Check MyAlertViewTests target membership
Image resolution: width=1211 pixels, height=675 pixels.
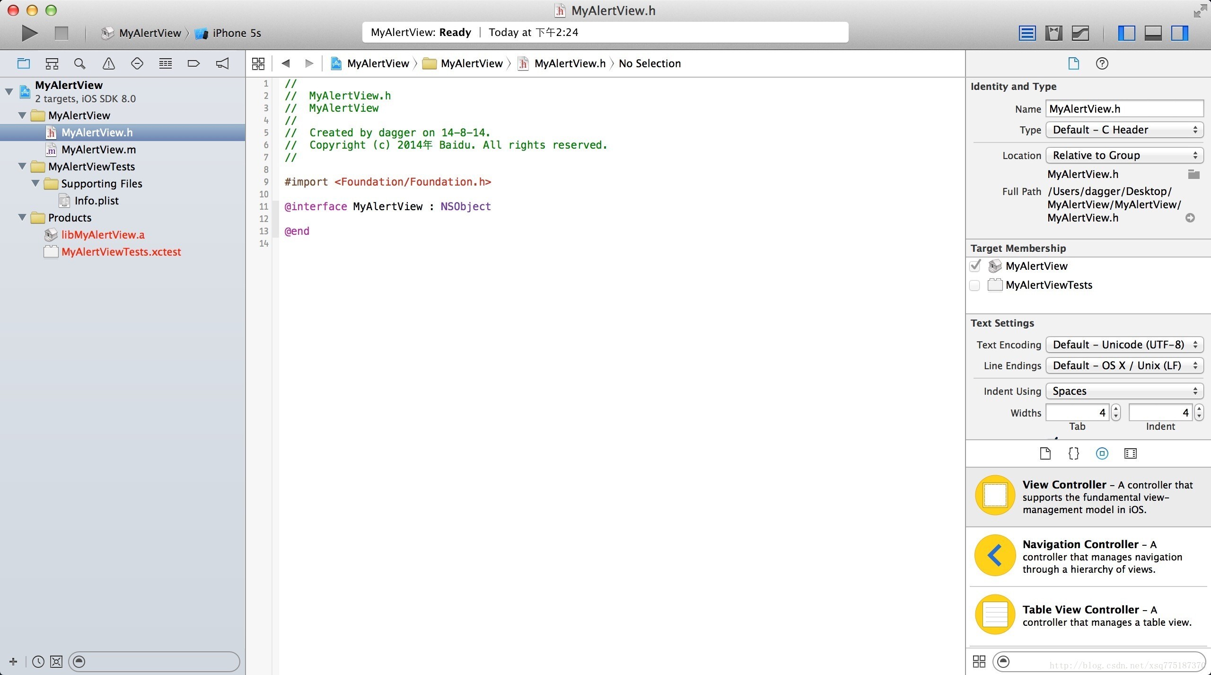click(974, 285)
